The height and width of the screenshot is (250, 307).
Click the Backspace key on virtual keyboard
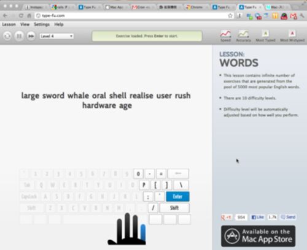[x=178, y=174]
